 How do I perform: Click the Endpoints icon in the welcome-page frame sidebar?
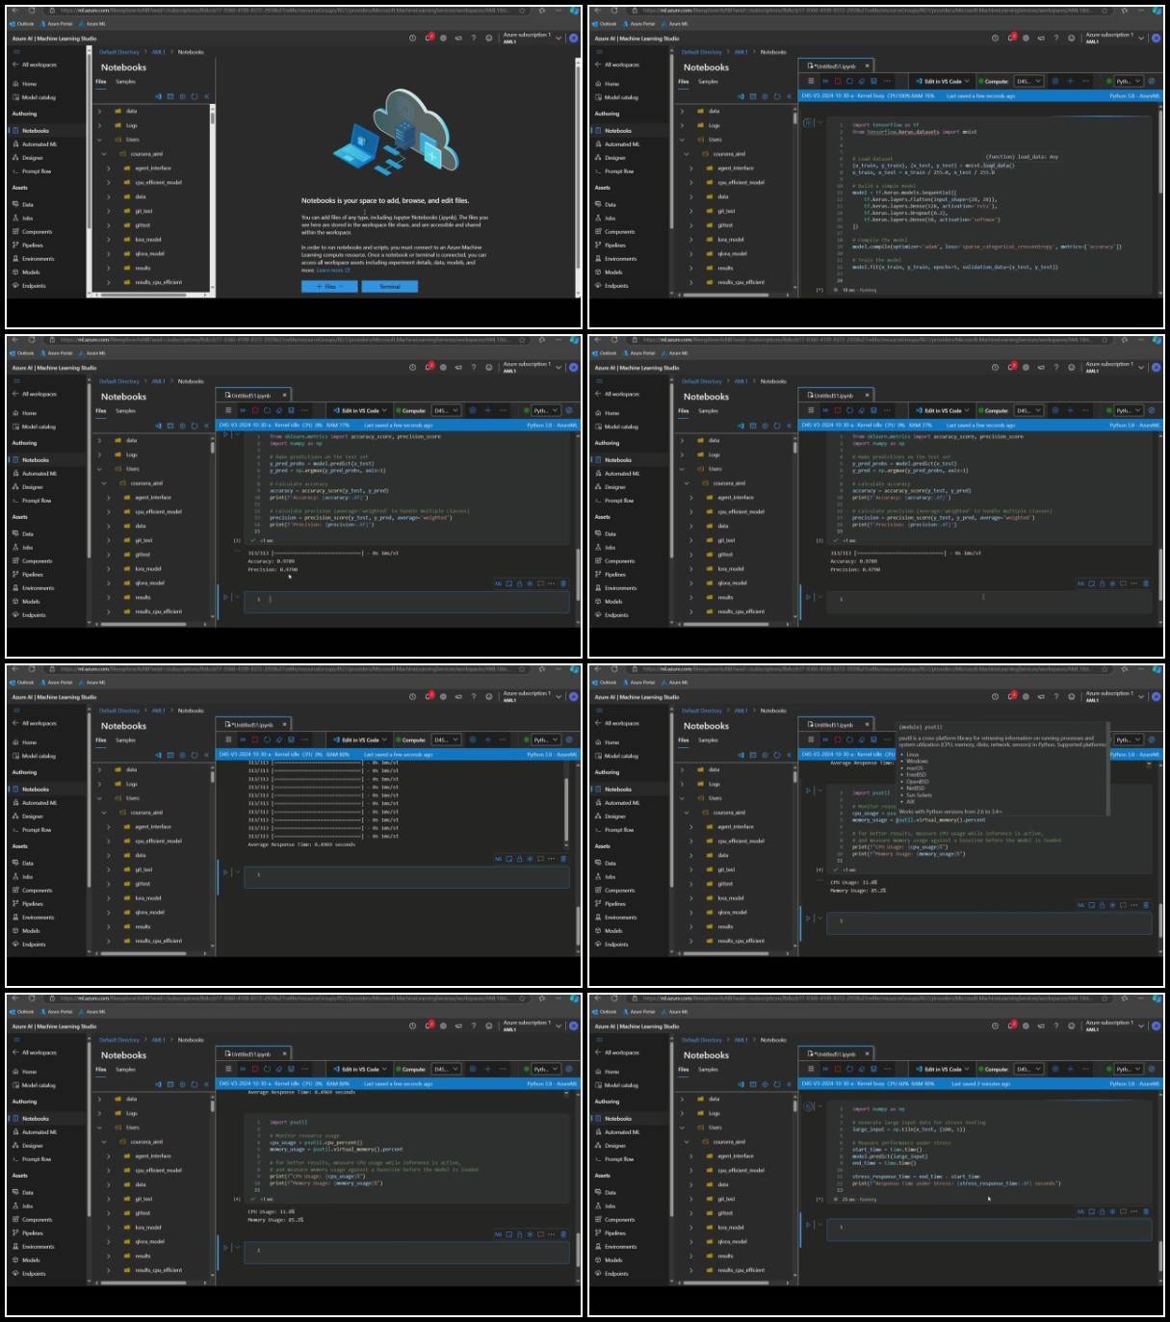click(15, 285)
